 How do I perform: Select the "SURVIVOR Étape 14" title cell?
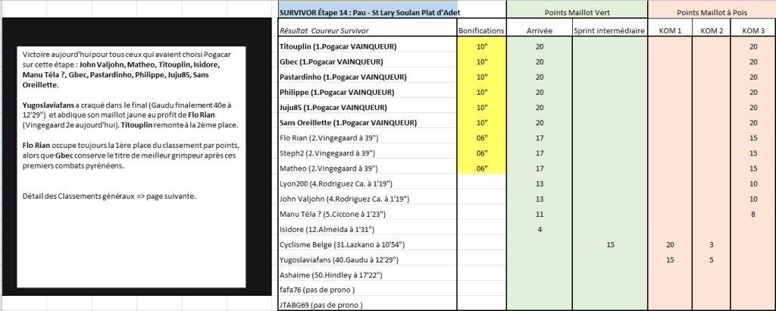pyautogui.click(x=368, y=13)
